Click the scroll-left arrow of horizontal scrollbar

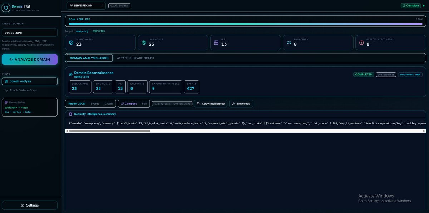click(x=67, y=131)
